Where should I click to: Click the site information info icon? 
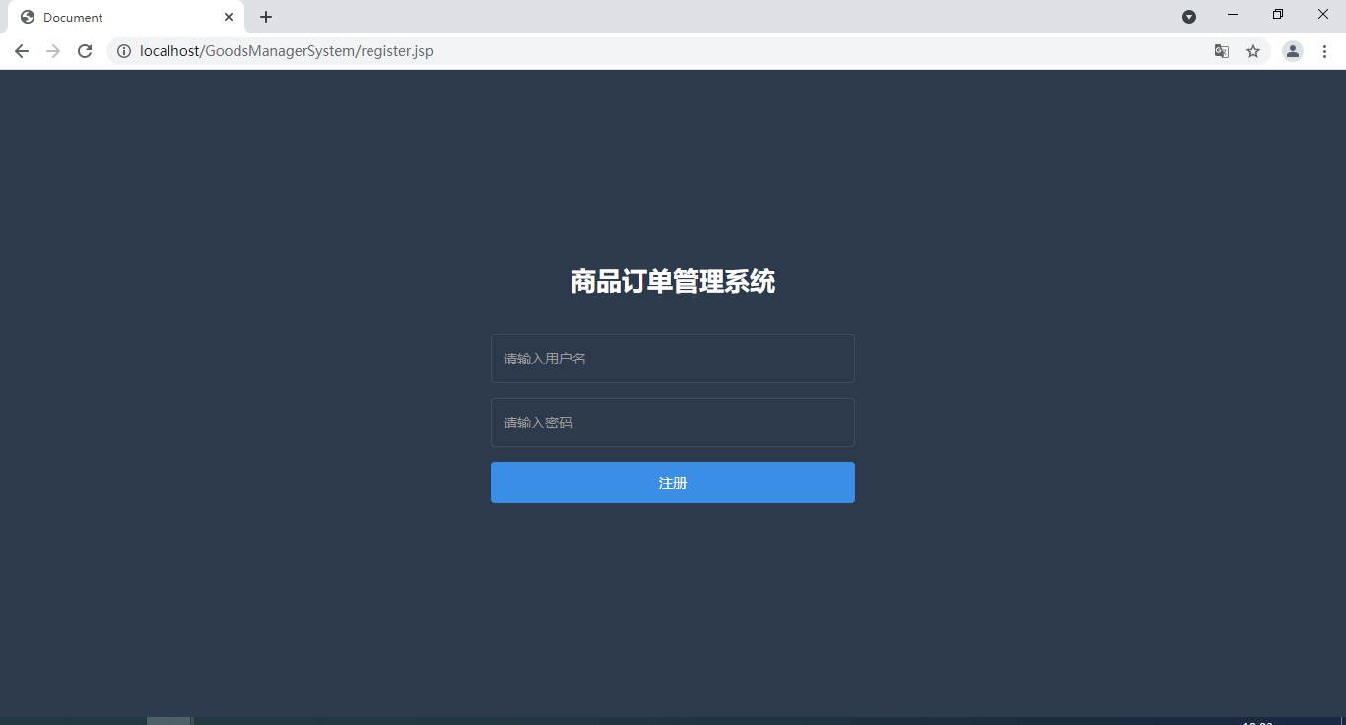tap(124, 51)
